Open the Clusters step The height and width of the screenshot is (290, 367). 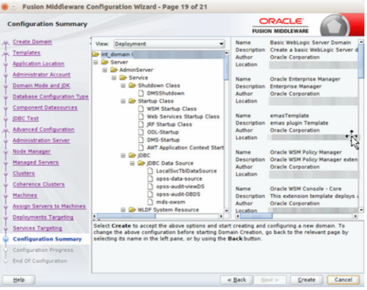point(24,174)
